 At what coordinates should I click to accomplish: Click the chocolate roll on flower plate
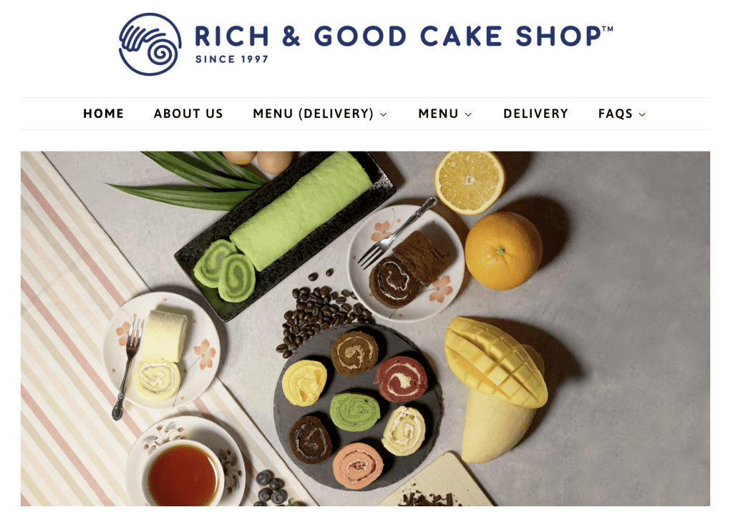click(407, 270)
